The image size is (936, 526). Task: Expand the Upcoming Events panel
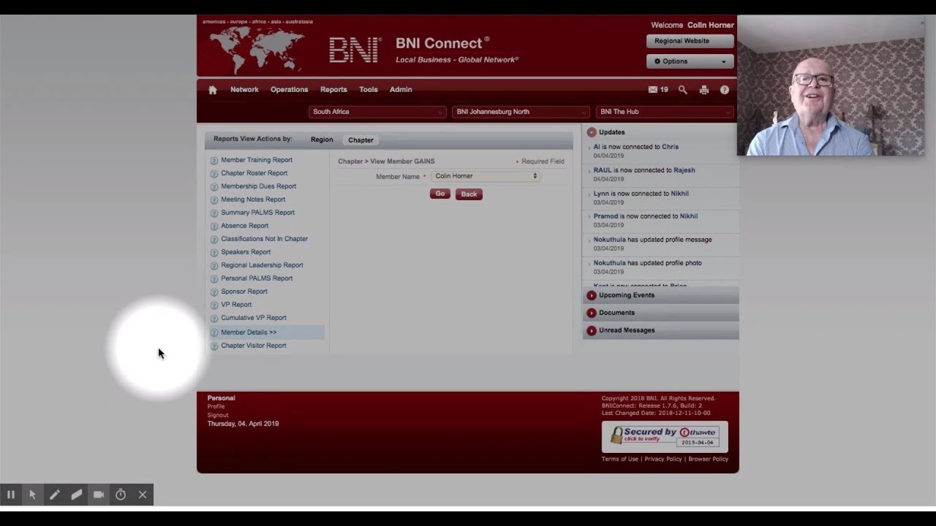tap(592, 295)
